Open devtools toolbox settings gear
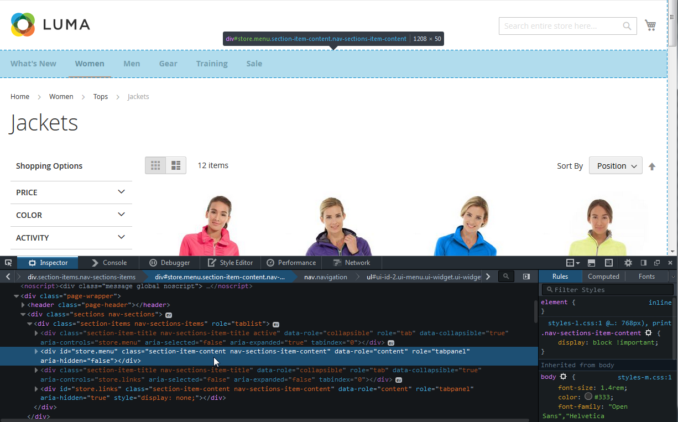 [628, 263]
